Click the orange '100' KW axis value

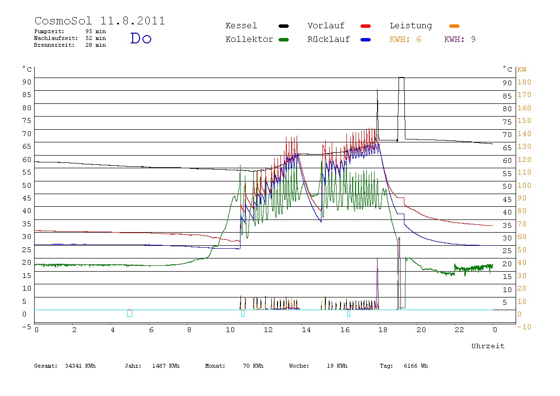click(x=524, y=185)
